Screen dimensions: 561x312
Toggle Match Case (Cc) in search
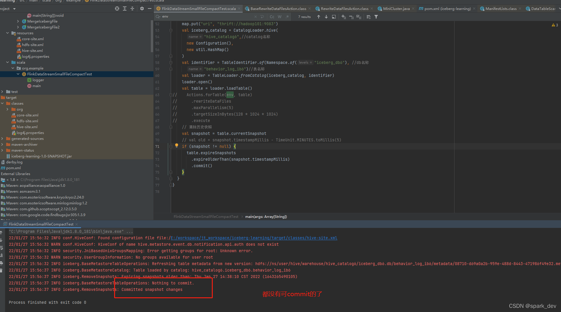point(272,17)
